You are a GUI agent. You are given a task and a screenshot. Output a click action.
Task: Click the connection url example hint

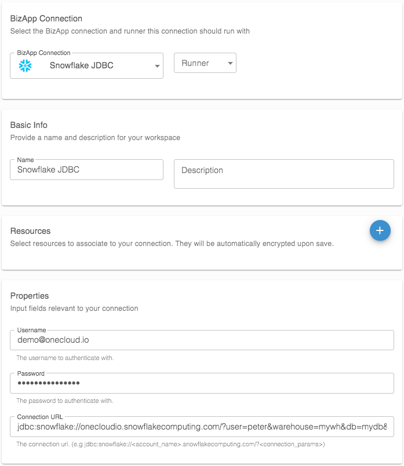click(x=170, y=445)
